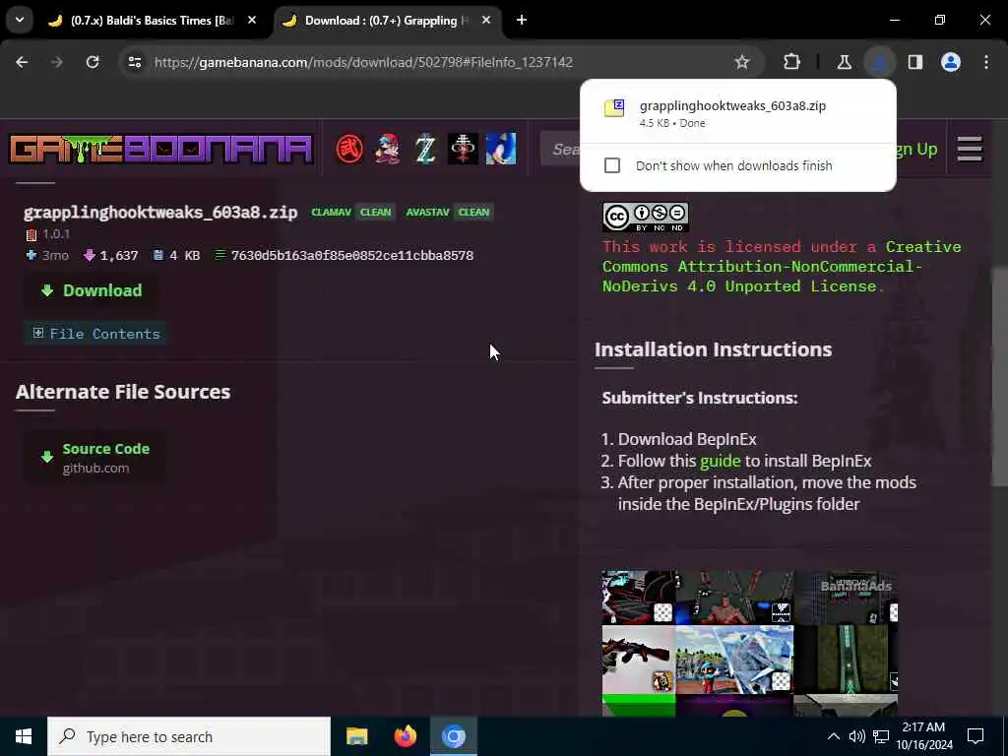Open the Zelda Z game icon
This screenshot has height=756, width=1008.
425,150
